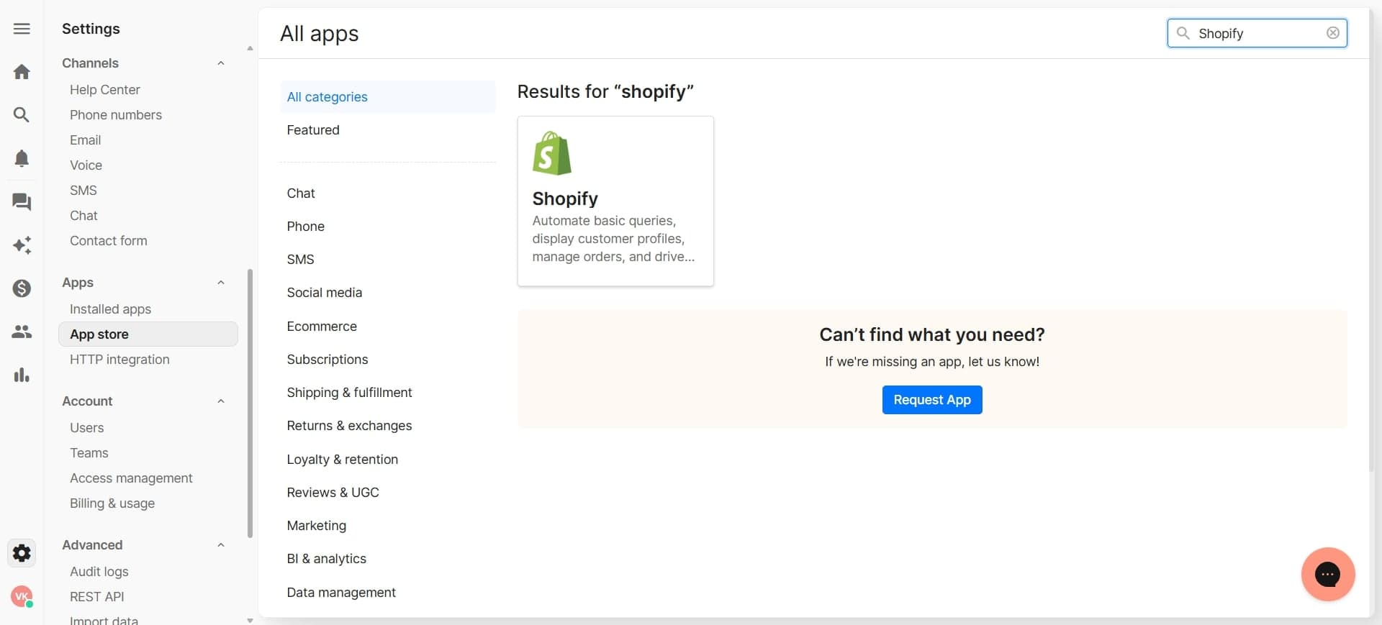Collapse the Apps section

pyautogui.click(x=221, y=283)
